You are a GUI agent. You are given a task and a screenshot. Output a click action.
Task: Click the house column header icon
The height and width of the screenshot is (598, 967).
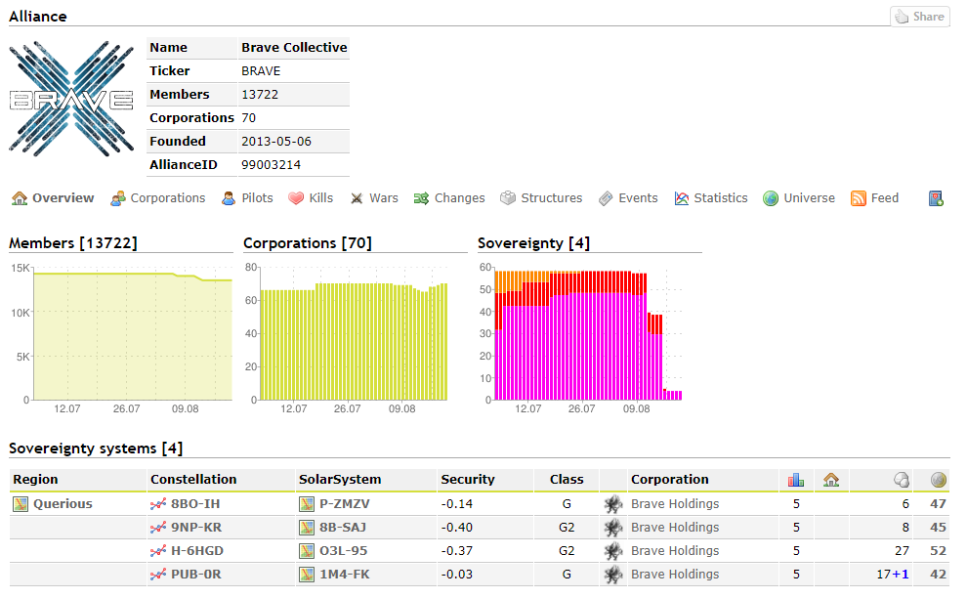click(x=830, y=480)
